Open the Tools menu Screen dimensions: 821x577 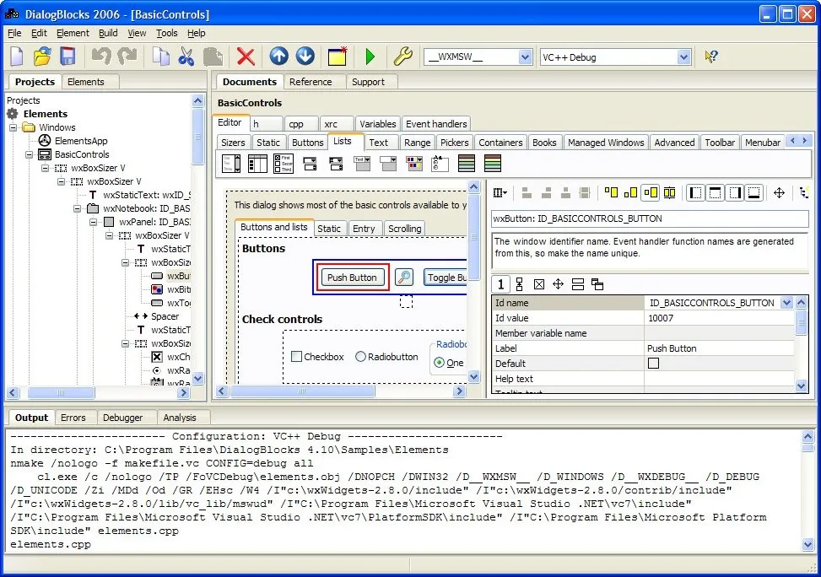[166, 33]
